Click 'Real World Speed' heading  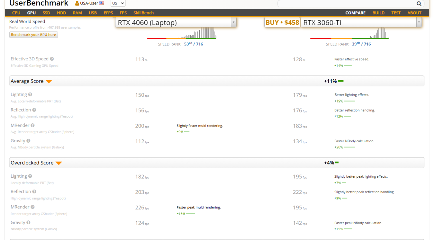(27, 21)
